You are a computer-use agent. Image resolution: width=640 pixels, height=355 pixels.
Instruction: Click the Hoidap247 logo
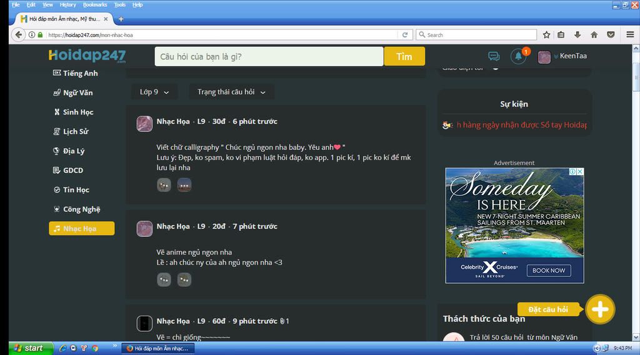coord(87,56)
